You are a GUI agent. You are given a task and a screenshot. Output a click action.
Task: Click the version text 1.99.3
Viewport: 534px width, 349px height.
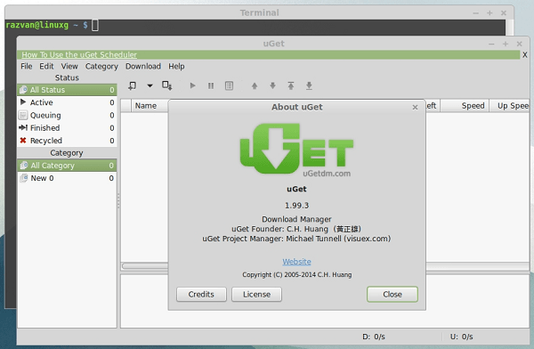pos(296,205)
